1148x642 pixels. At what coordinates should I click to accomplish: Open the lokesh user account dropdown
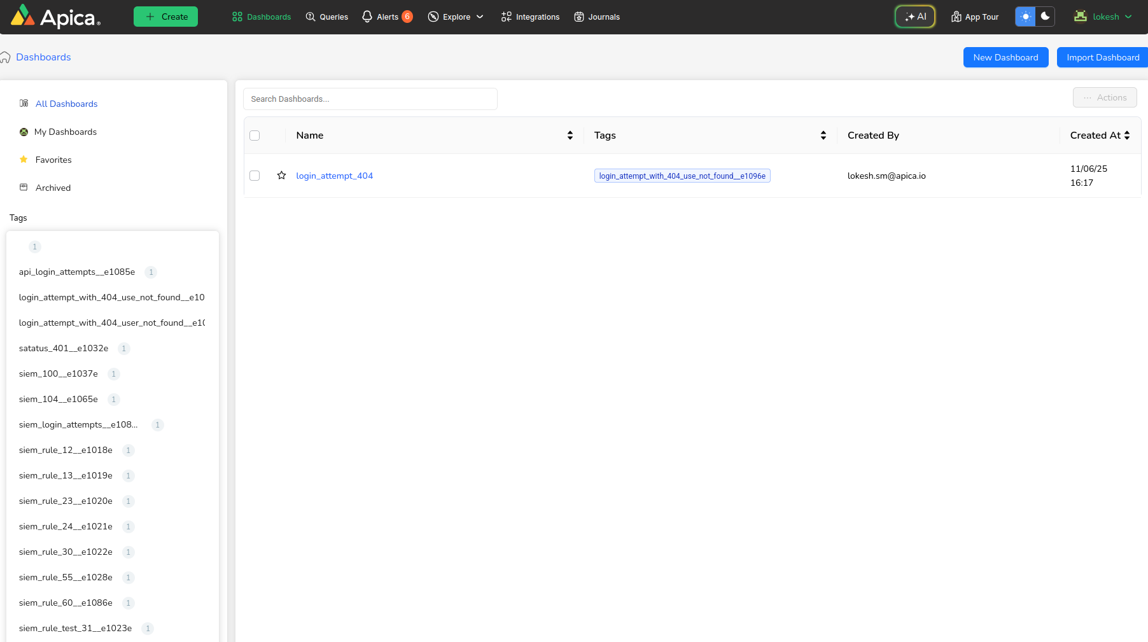pyautogui.click(x=1103, y=17)
